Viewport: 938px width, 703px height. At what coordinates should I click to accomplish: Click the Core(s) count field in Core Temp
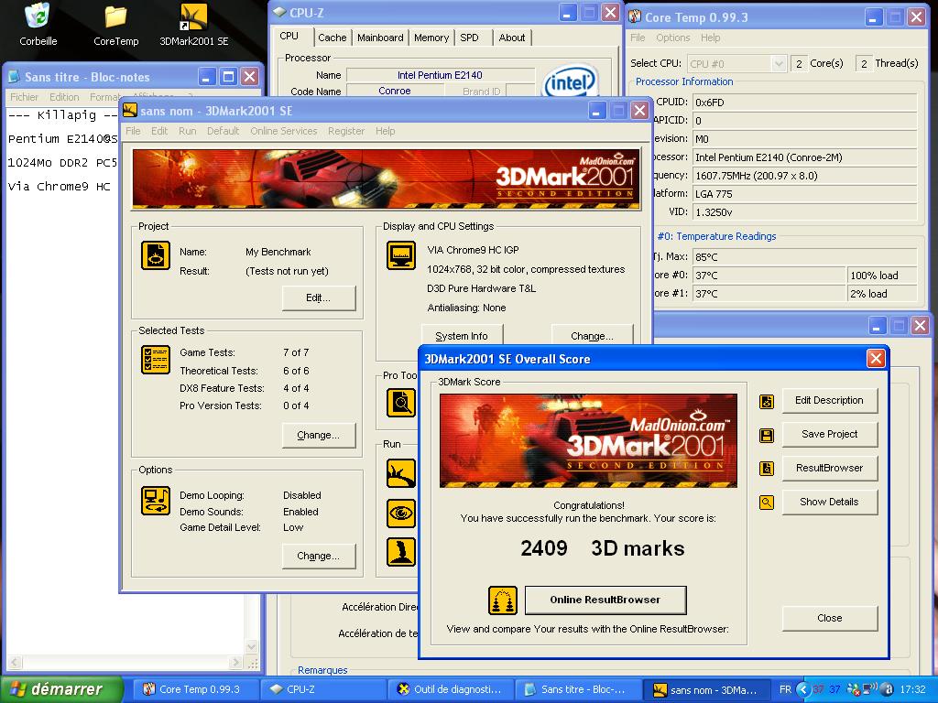[x=799, y=63]
